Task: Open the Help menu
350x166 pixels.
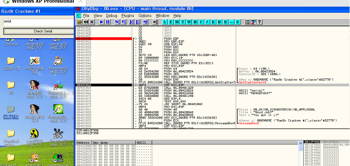Action: [x=177, y=15]
